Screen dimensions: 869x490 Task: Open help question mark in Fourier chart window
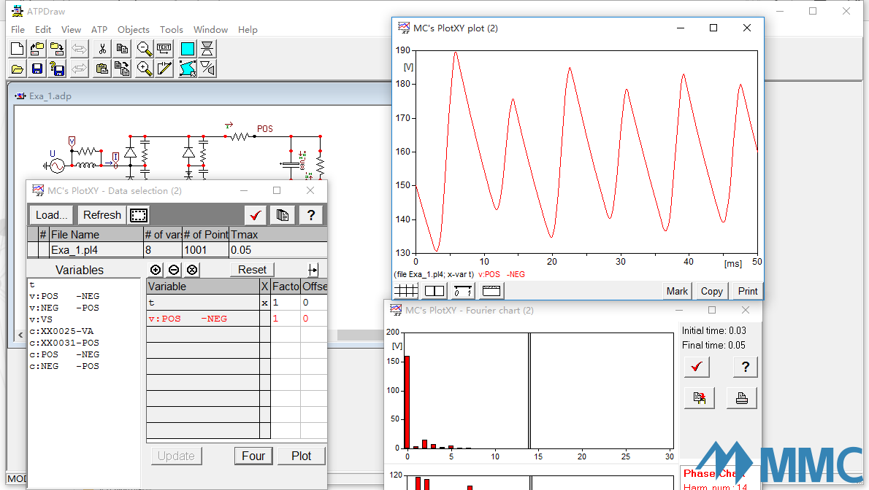pos(746,367)
